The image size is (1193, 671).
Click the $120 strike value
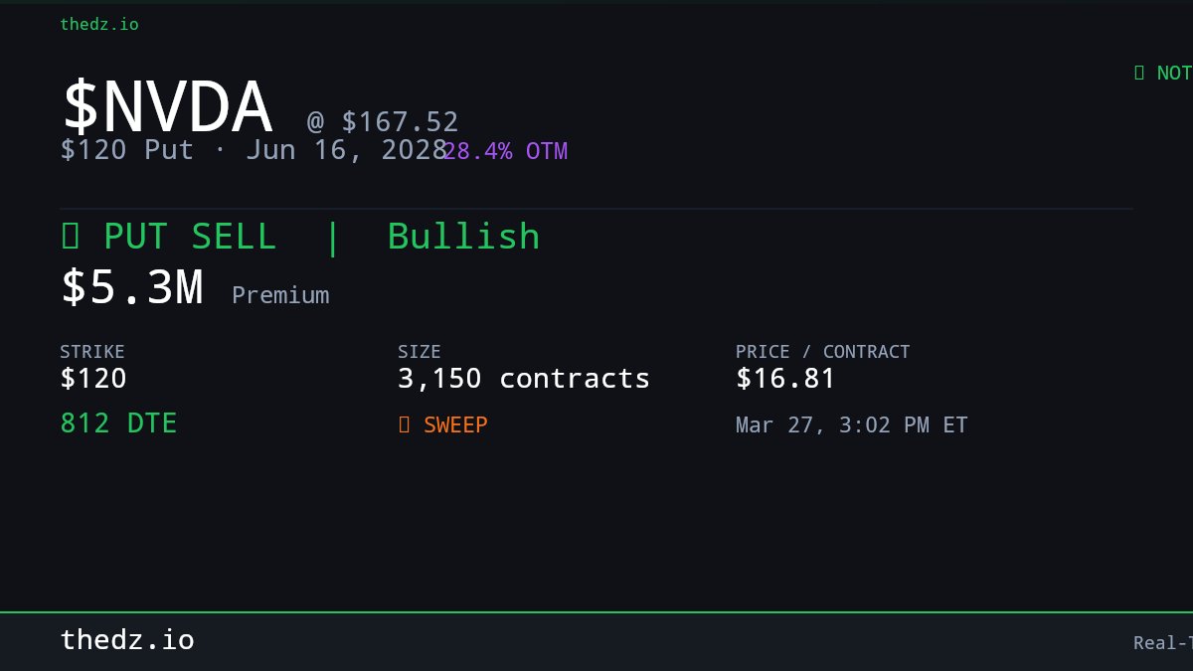coord(93,379)
